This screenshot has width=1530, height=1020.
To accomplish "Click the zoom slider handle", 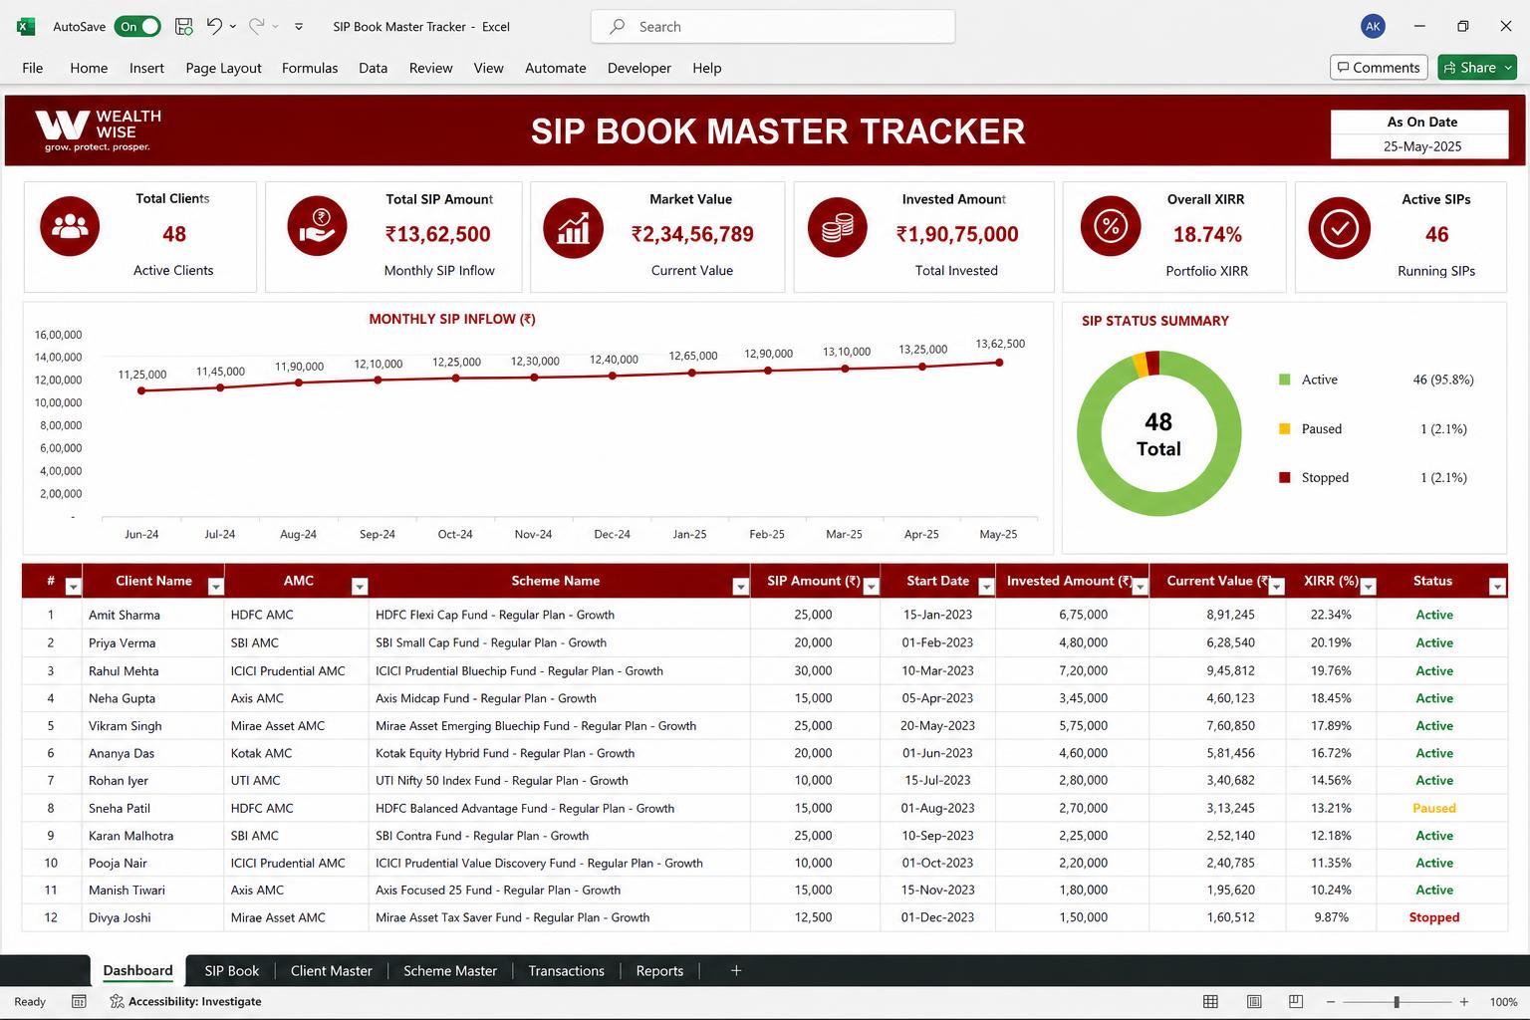I will click(1397, 1001).
